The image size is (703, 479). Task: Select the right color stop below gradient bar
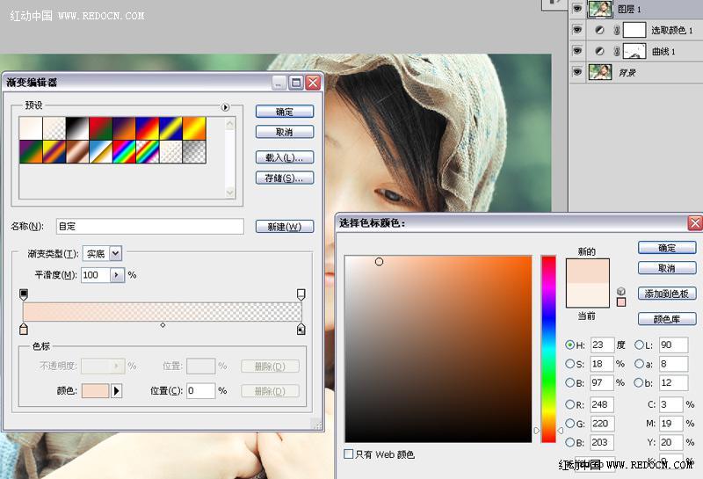point(301,329)
